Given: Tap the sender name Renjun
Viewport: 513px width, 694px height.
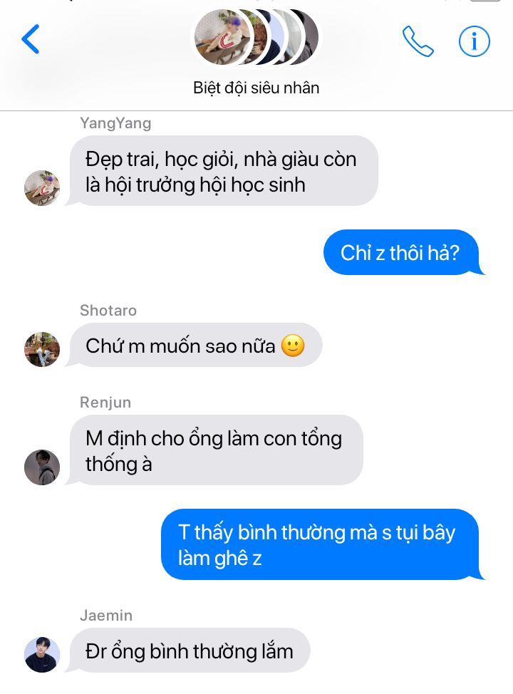Looking at the screenshot, I should click(105, 403).
